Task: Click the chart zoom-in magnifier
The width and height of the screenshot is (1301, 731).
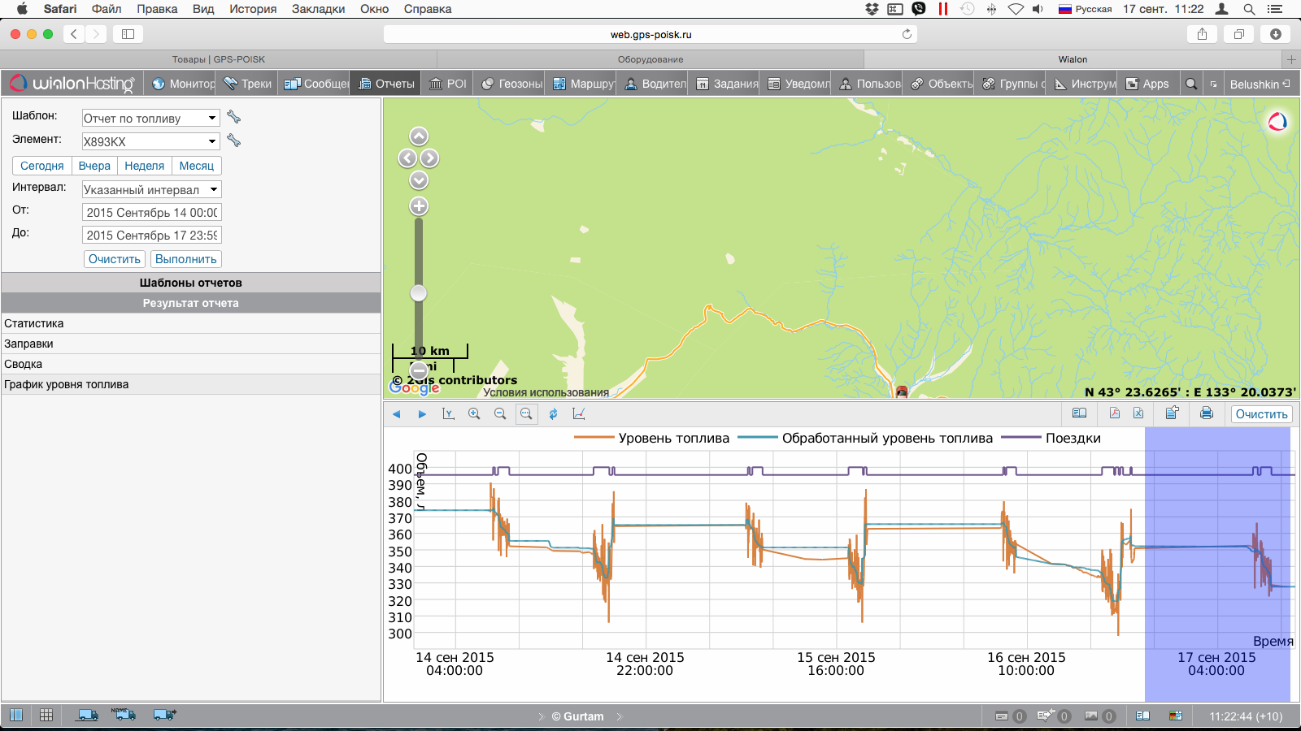Action: [x=474, y=414]
